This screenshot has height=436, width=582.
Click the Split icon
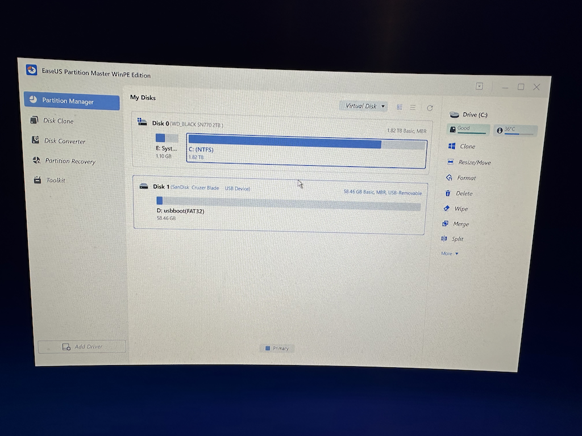444,238
